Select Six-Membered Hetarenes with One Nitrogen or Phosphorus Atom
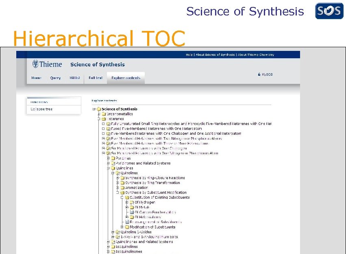The width and height of the screenshot is (346, 254). point(165,153)
